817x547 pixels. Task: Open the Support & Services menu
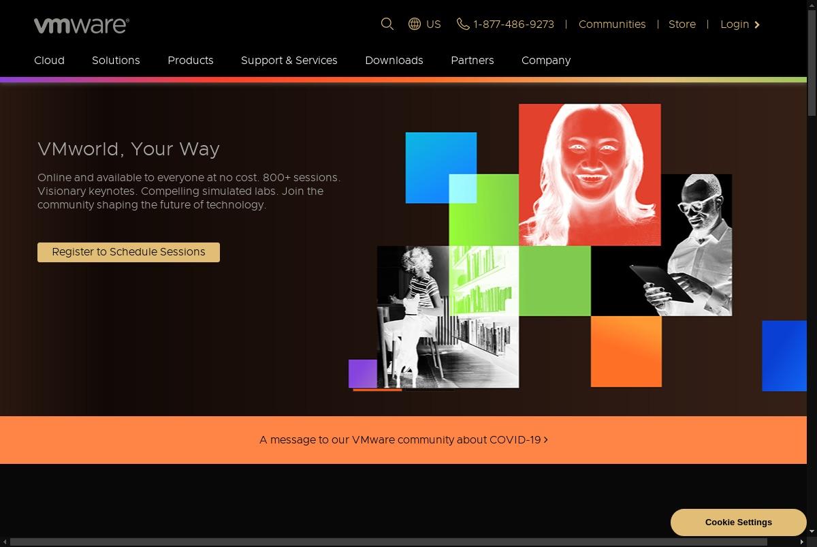(x=289, y=60)
